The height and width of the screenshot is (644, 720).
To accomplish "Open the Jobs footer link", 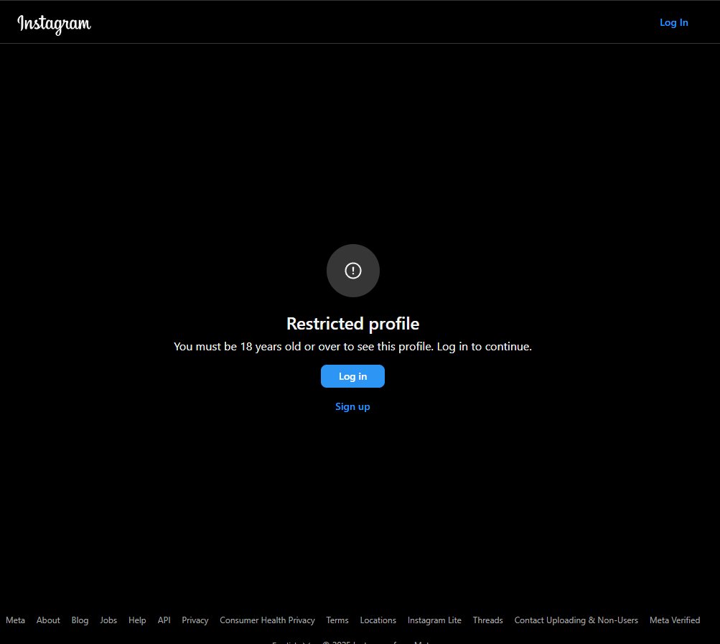I will coord(108,620).
